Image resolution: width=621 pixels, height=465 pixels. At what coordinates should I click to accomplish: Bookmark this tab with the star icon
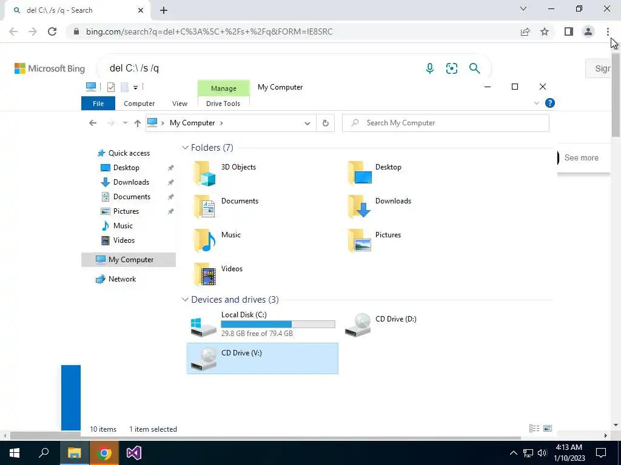[545, 31]
